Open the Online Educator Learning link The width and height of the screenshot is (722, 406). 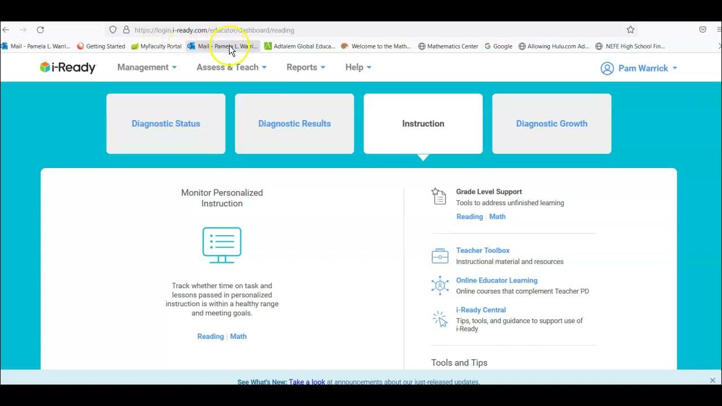(x=496, y=280)
